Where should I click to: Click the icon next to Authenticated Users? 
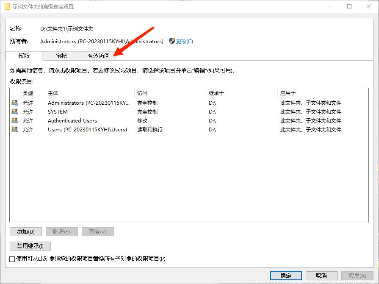click(x=14, y=120)
